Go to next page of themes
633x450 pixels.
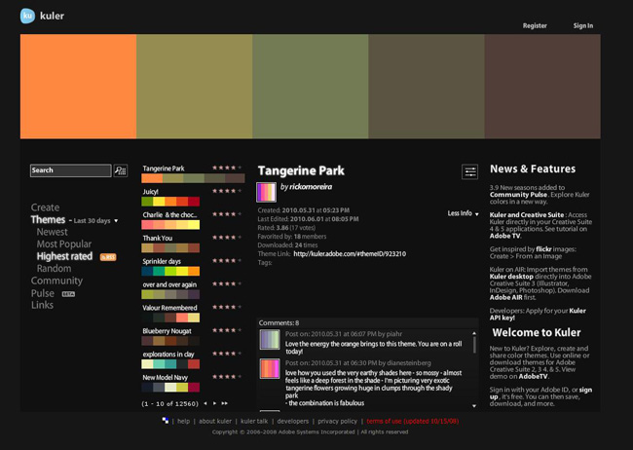click(x=214, y=403)
